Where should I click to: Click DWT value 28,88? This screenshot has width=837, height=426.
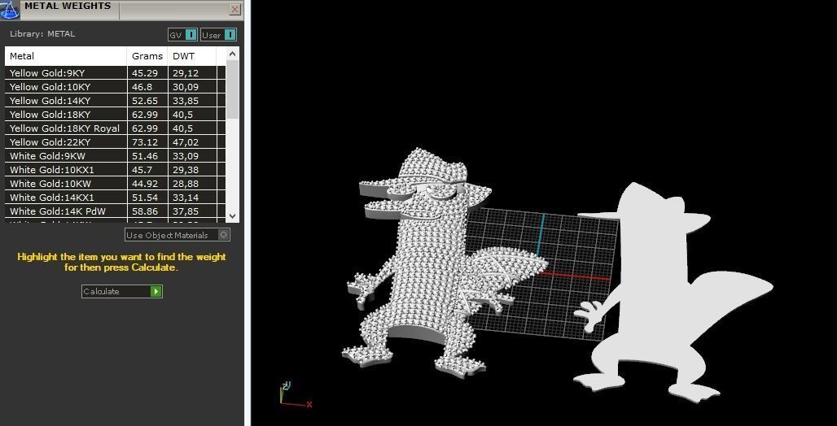185,184
